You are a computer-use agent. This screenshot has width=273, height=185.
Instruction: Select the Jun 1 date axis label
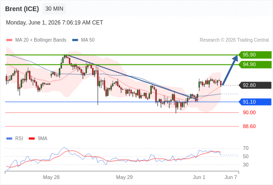[199, 177]
